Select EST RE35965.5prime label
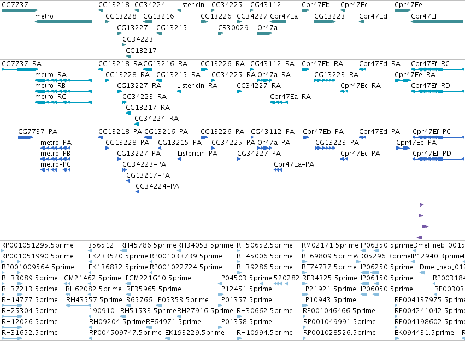 (154, 289)
